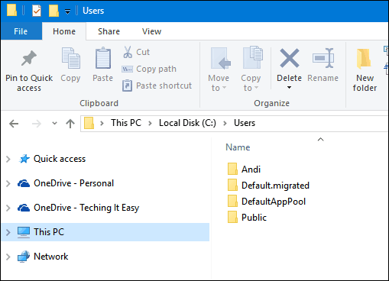
Task: Open the File menu tab
Action: coord(21,31)
